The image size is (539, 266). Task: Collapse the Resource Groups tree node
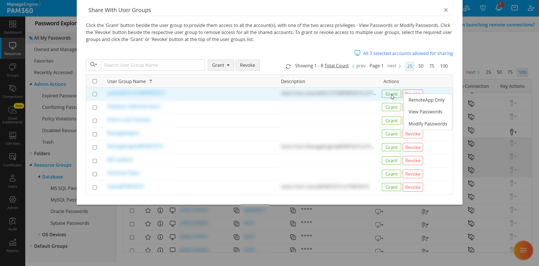(x=31, y=165)
